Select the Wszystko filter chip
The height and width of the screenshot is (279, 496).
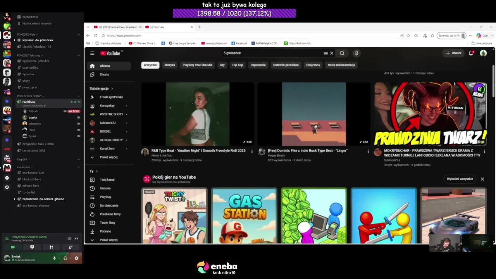point(150,65)
